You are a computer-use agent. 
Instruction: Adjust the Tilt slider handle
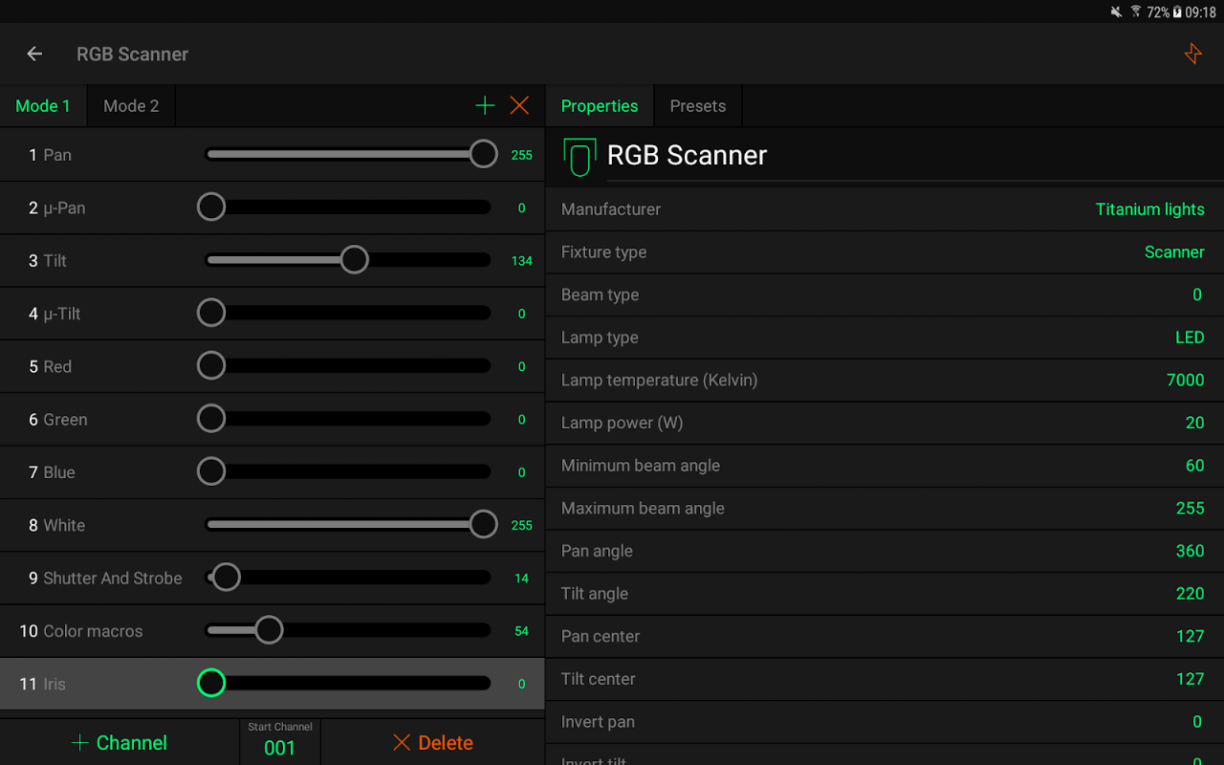(x=355, y=259)
